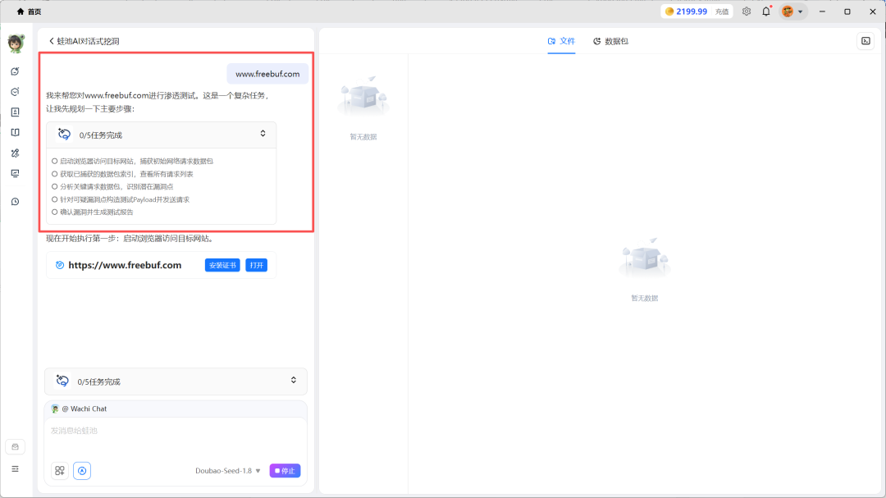This screenshot has height=498, width=886.
Task: Toggle the send mode circle icon in chat box
Action: click(x=82, y=470)
